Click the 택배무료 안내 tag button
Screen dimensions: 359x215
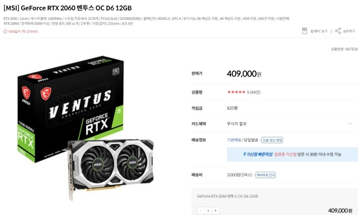265,175
